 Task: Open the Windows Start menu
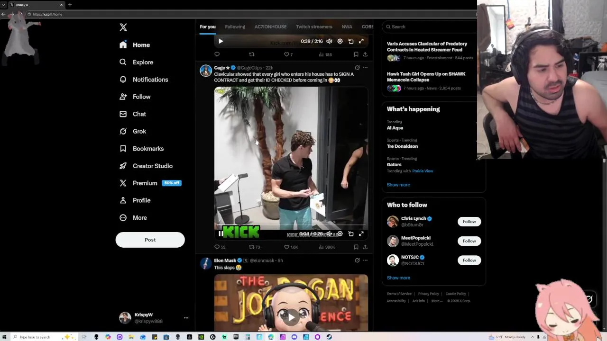pos(4,337)
